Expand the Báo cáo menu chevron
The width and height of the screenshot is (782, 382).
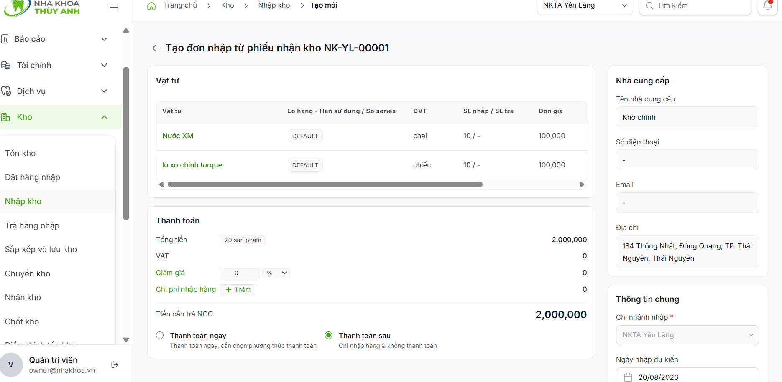104,39
